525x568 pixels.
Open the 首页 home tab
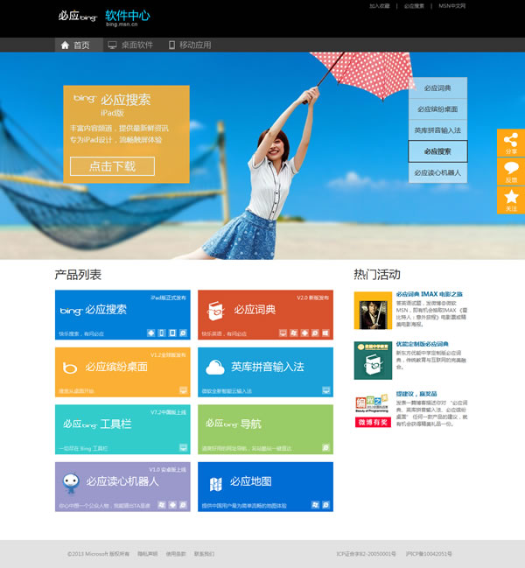(x=75, y=46)
